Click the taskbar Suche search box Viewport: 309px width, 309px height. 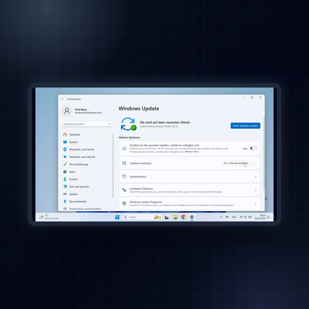pos(142,217)
